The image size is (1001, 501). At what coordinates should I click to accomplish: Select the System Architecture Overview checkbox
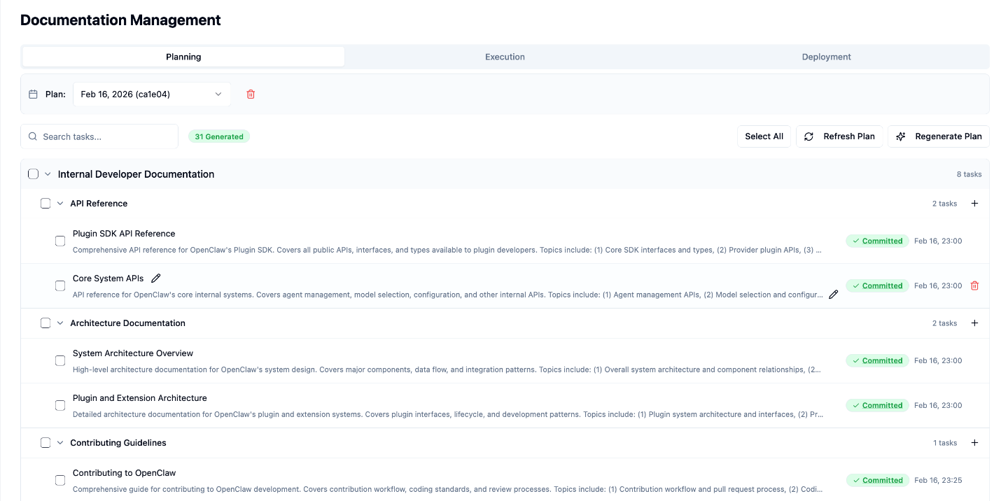click(x=60, y=360)
